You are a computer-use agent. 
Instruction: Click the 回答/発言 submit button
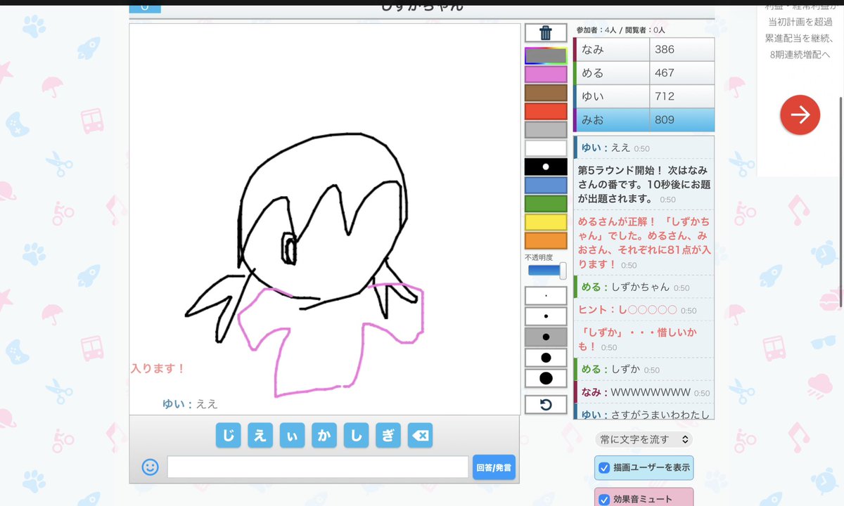(x=494, y=467)
